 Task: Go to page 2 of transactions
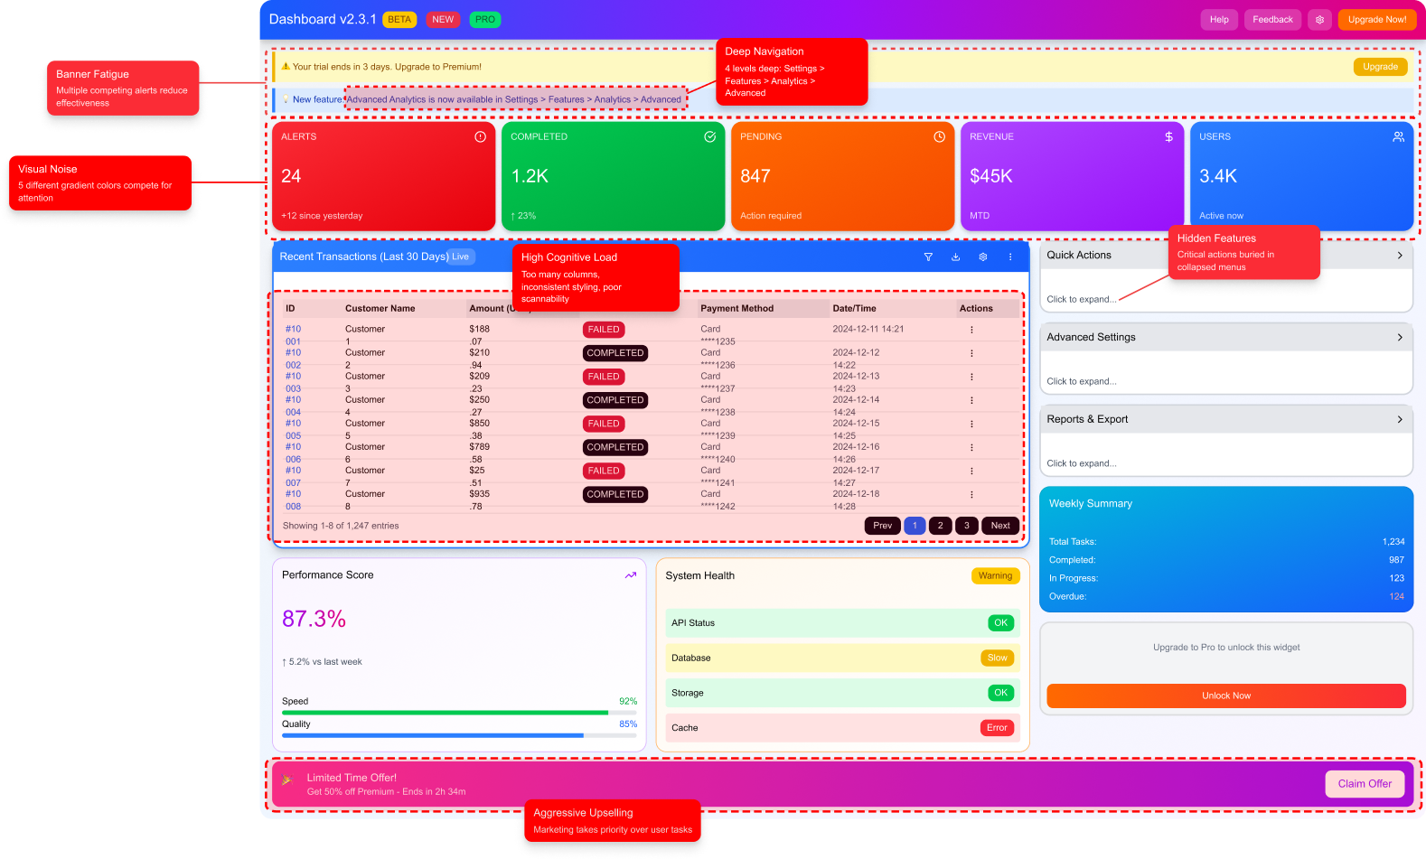[940, 526]
